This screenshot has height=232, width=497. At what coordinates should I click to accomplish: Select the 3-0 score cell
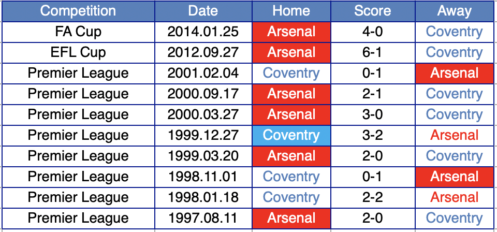pyautogui.click(x=373, y=114)
